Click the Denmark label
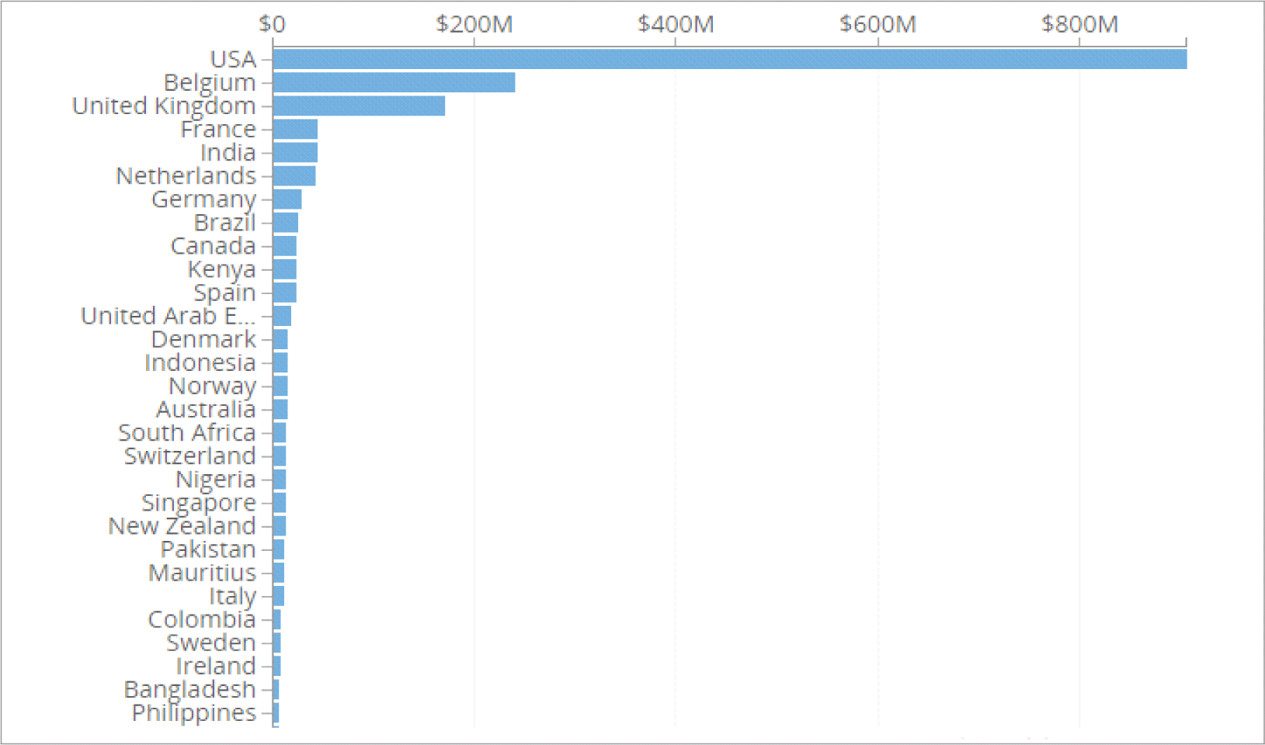This screenshot has height=745, width=1265. pos(204,339)
